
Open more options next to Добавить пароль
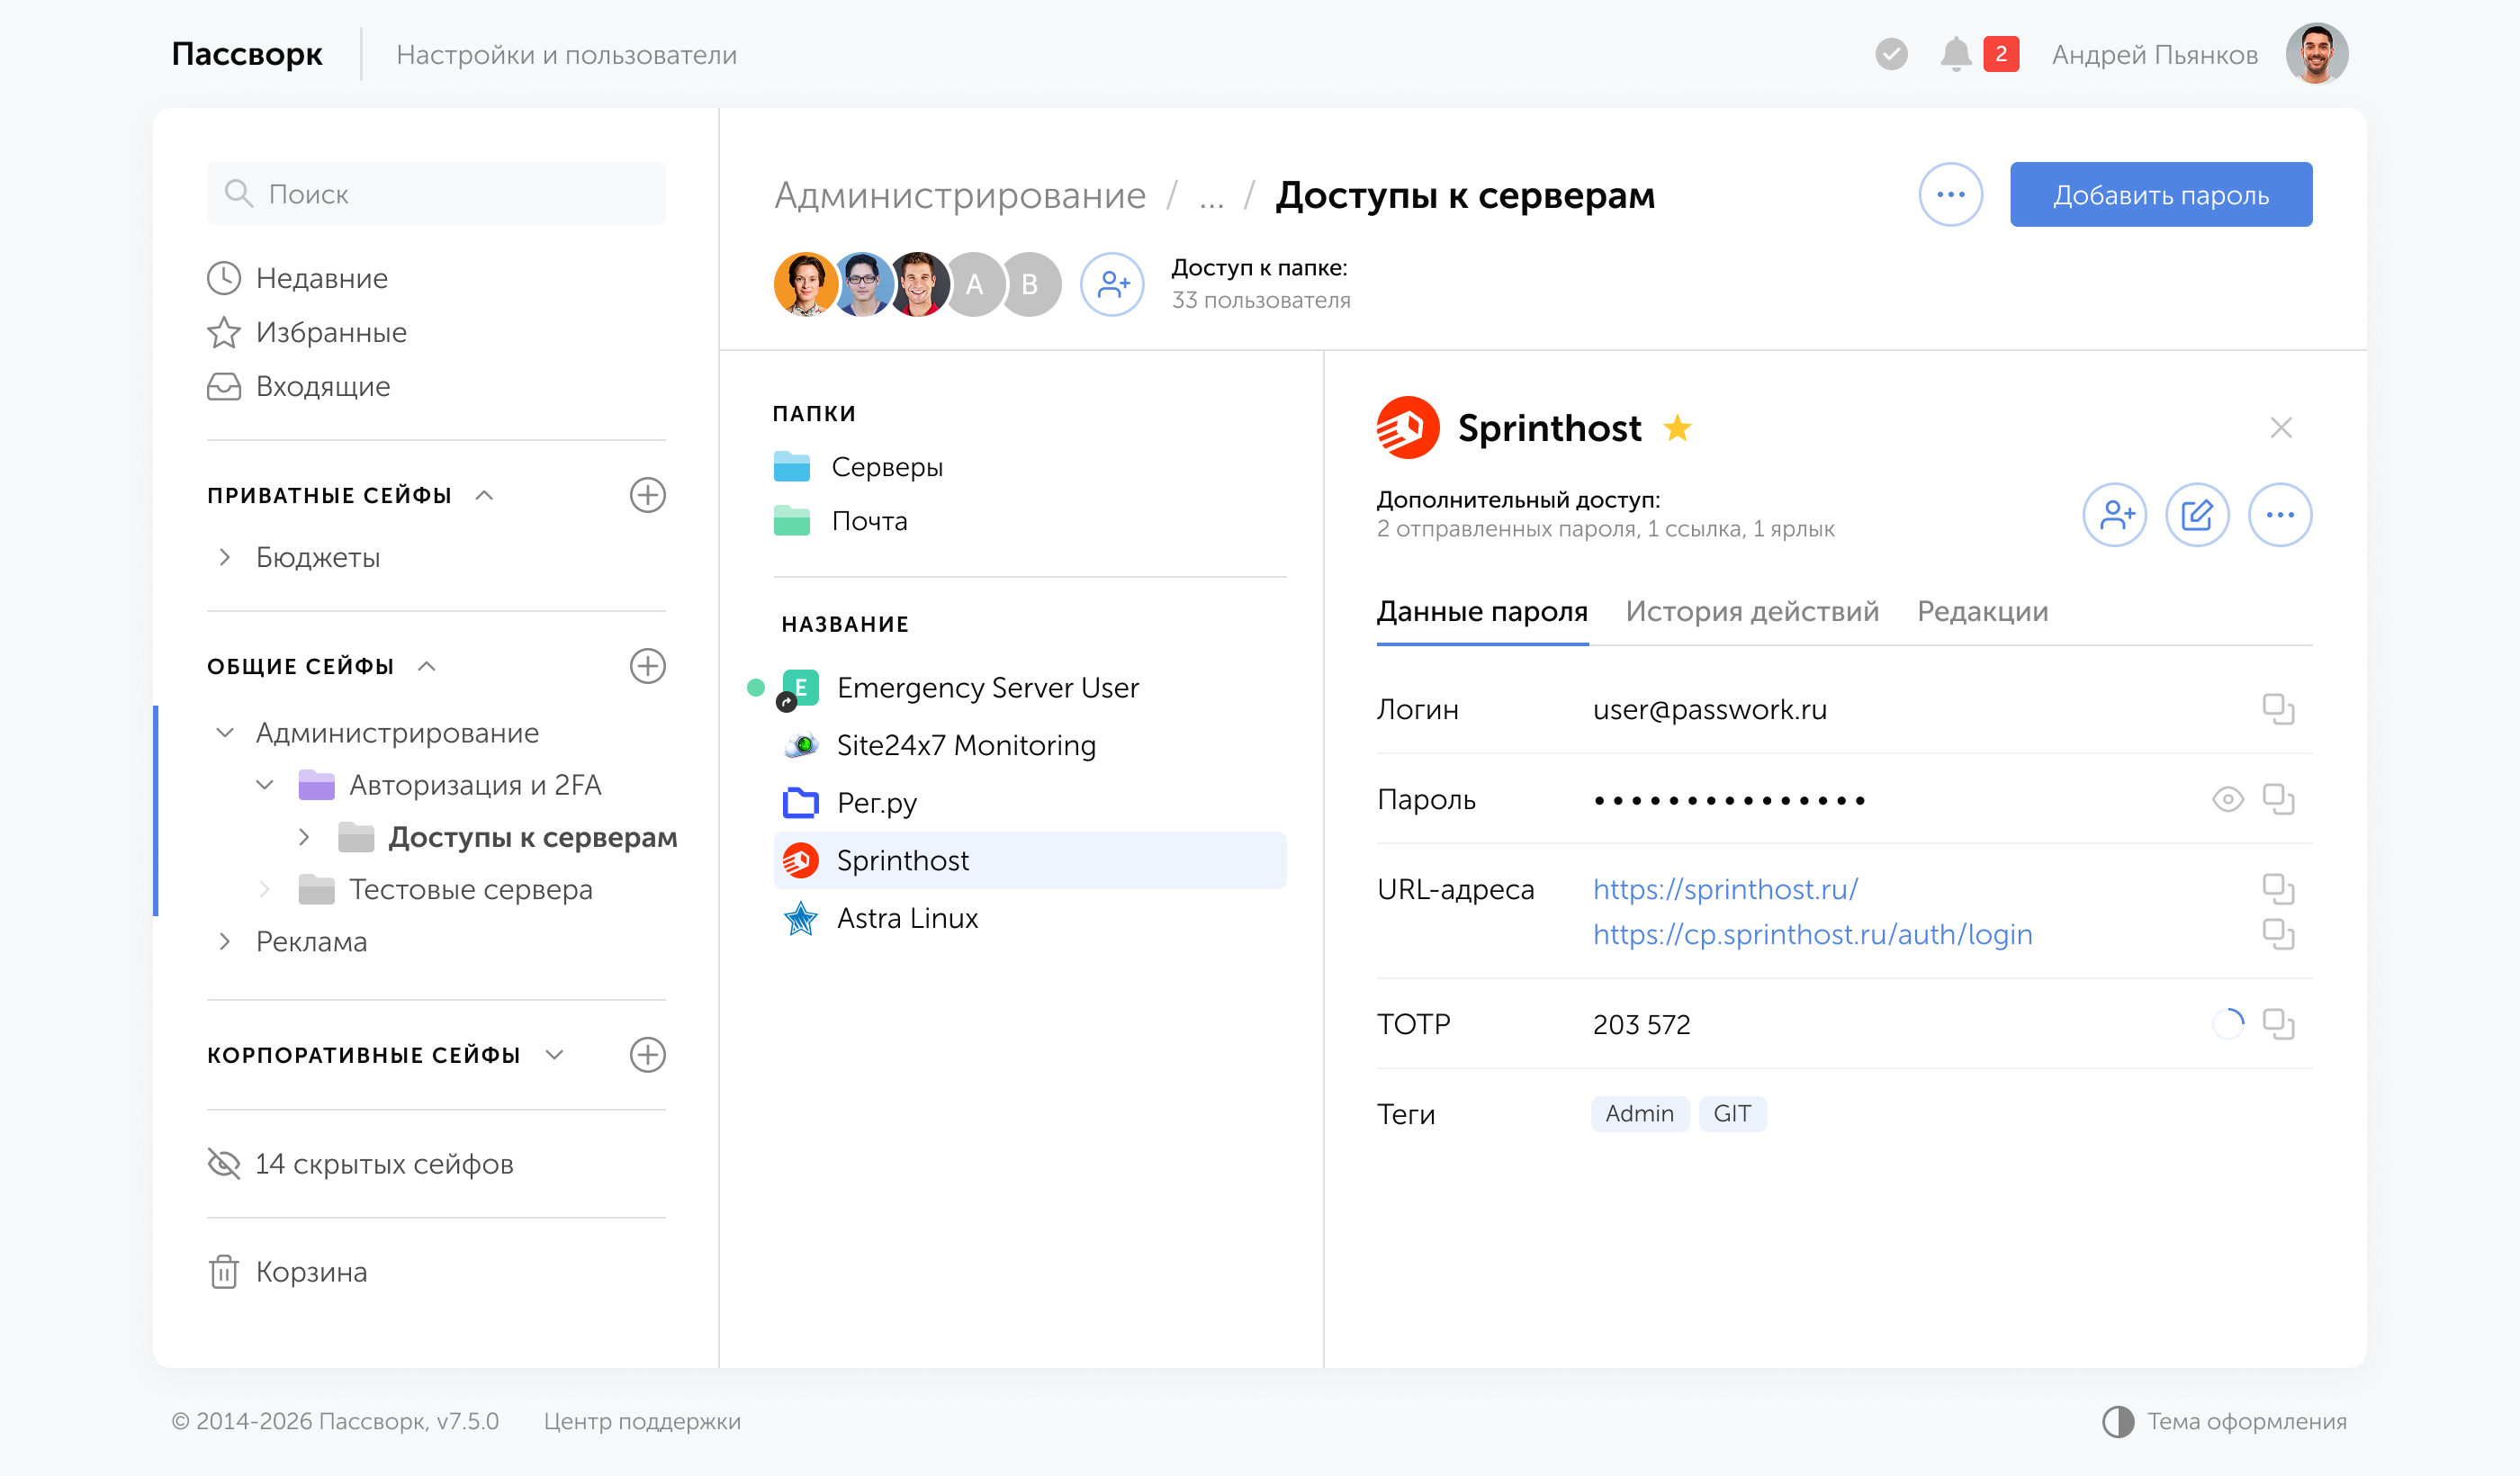[1949, 194]
